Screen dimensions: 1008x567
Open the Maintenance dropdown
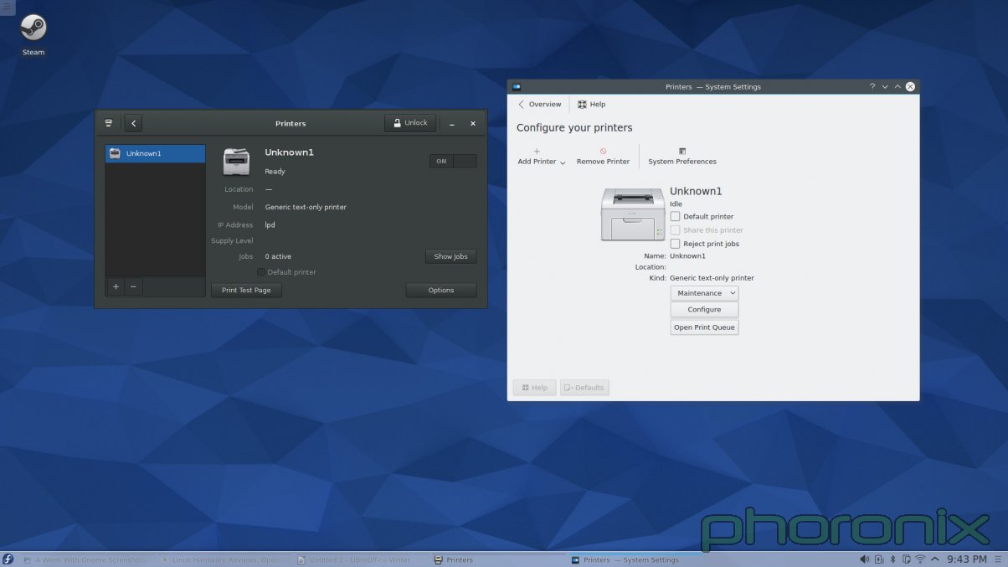click(x=703, y=292)
